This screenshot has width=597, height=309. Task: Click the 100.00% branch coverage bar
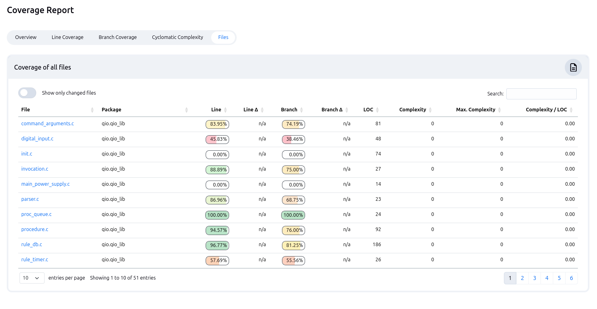pos(293,215)
